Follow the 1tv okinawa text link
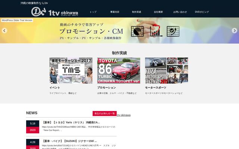 pyautogui.click(x=124, y=115)
